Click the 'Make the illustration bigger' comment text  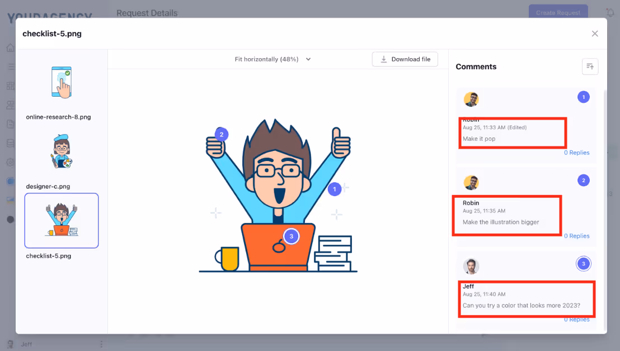(x=501, y=222)
